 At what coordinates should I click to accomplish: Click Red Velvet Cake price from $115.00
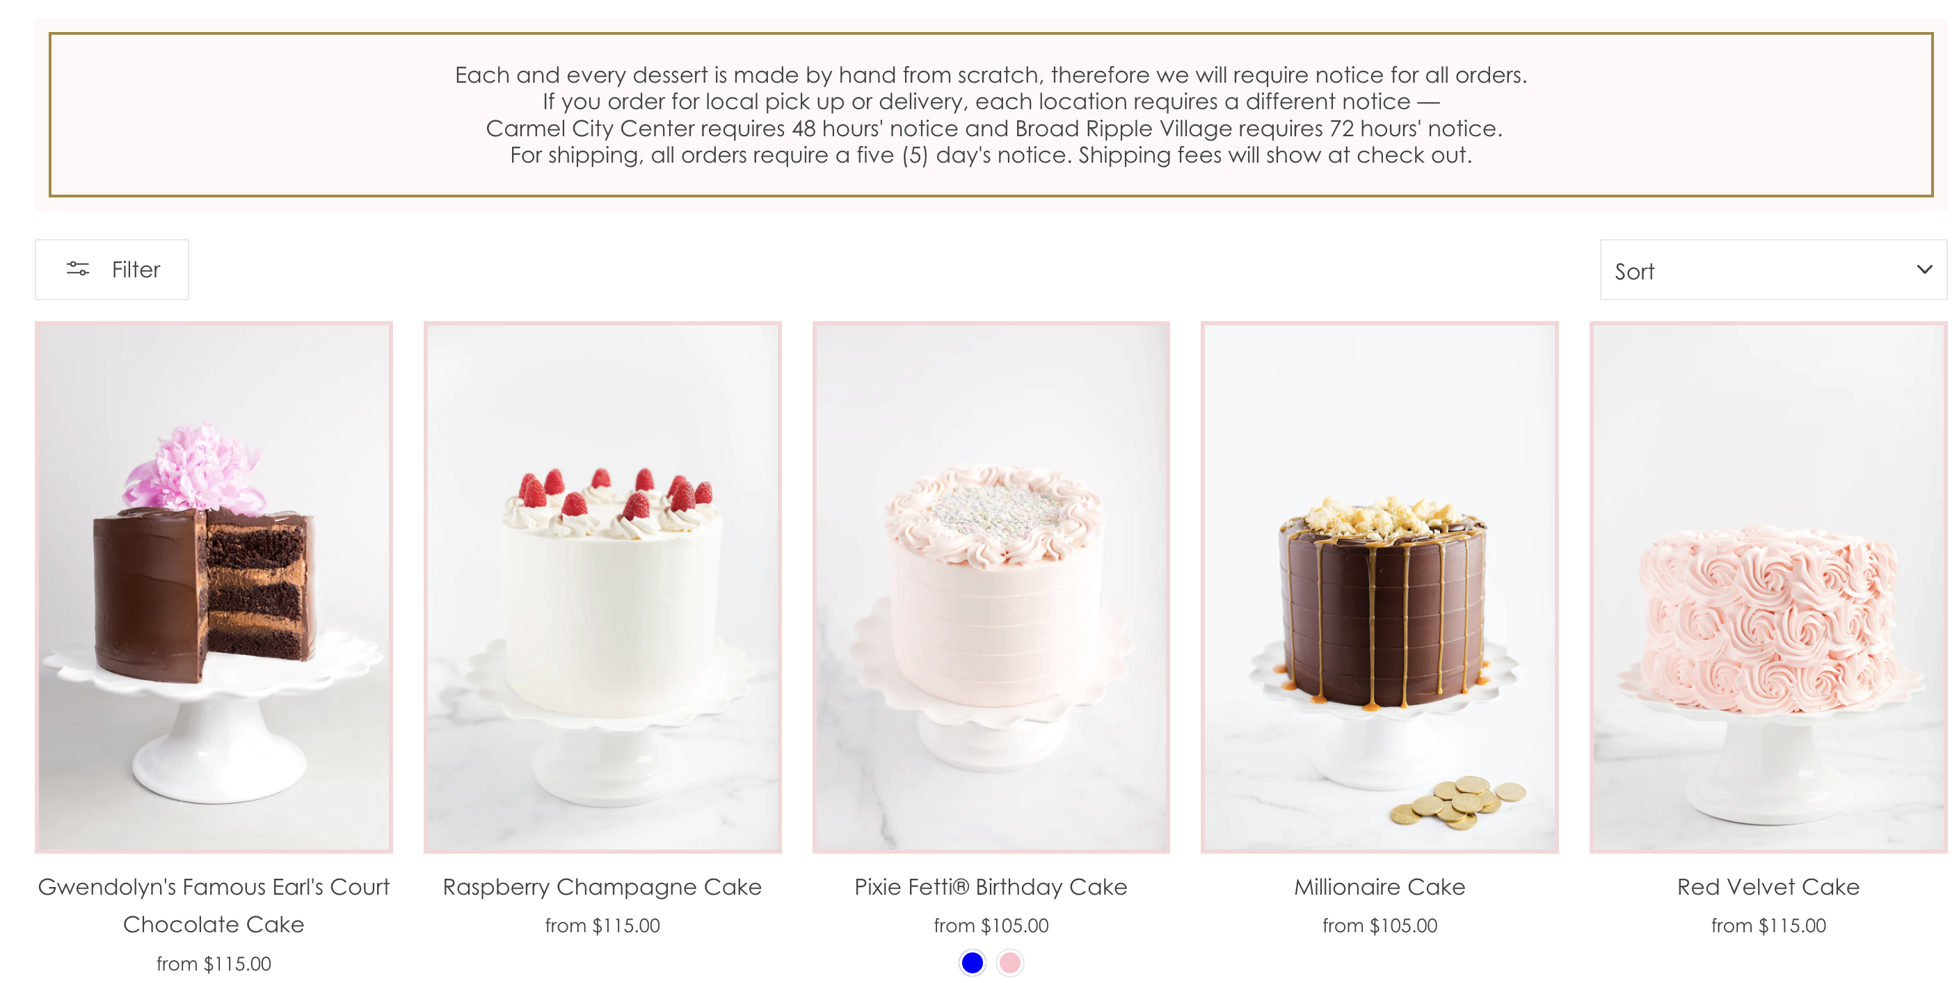pyautogui.click(x=1768, y=925)
